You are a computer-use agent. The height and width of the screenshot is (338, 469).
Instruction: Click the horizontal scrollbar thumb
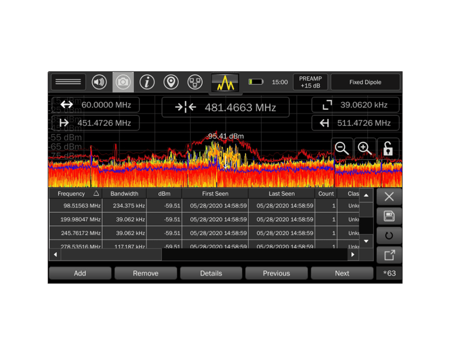111,254
